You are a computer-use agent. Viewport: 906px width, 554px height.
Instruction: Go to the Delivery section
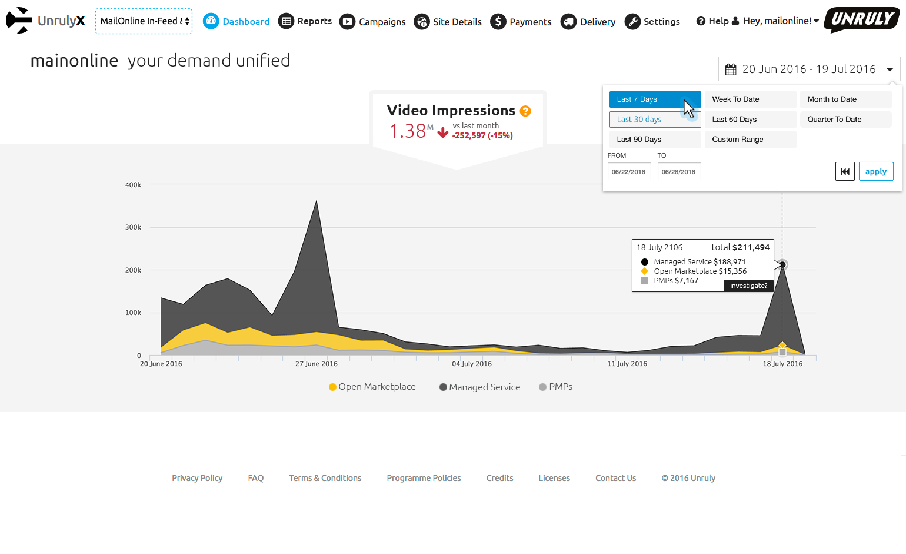tap(598, 22)
